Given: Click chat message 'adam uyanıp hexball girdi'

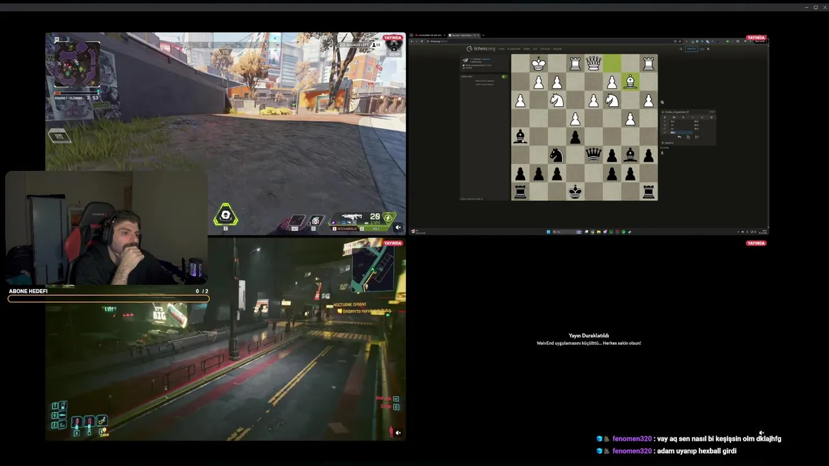Looking at the screenshot, I should click(697, 450).
